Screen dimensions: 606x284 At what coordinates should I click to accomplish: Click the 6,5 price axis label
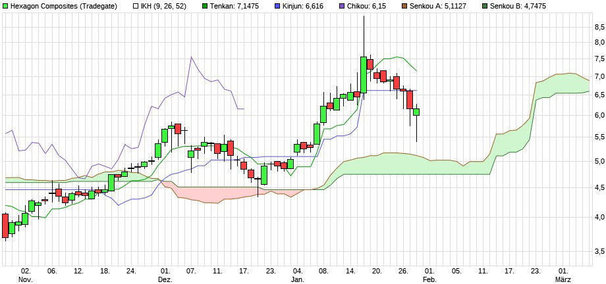600,95
